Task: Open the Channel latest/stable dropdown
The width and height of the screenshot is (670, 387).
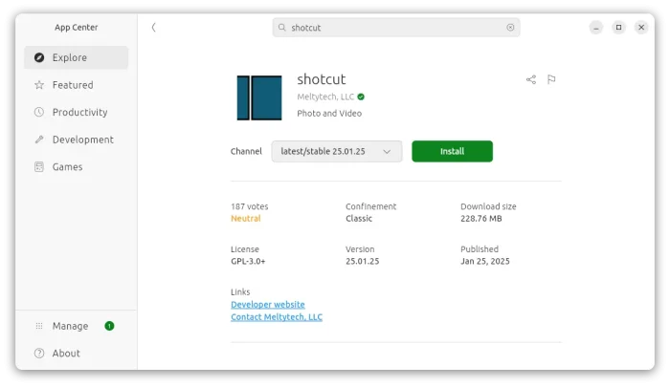Action: 337,152
